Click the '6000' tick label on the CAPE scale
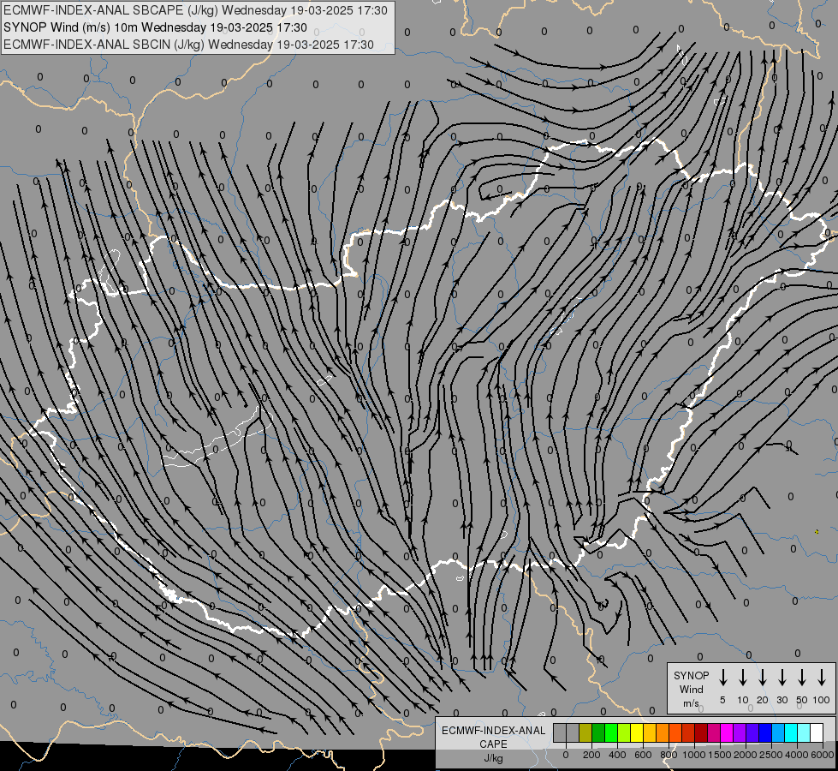838x771 pixels. click(x=823, y=755)
